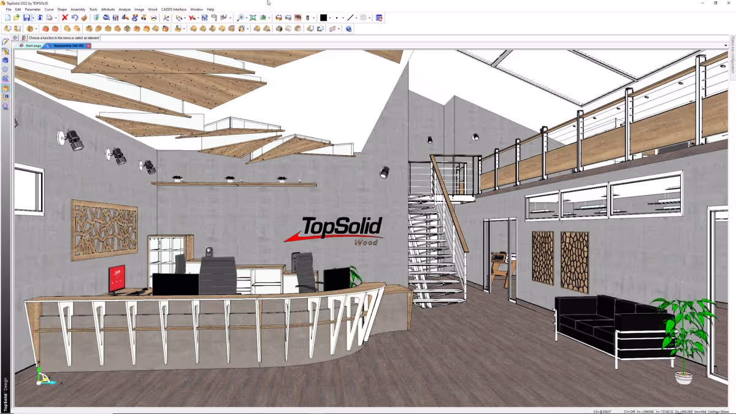Open the File menu
Viewport: 736px width, 414px height.
(9, 9)
